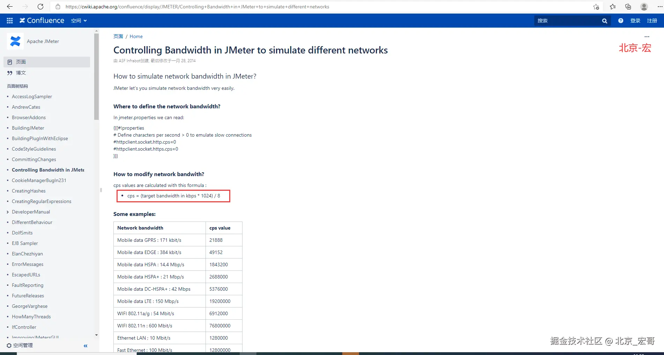Viewport: 664px width, 355px height.
Task: Open BuildingPlugInWithEclipse page
Action: (40, 138)
